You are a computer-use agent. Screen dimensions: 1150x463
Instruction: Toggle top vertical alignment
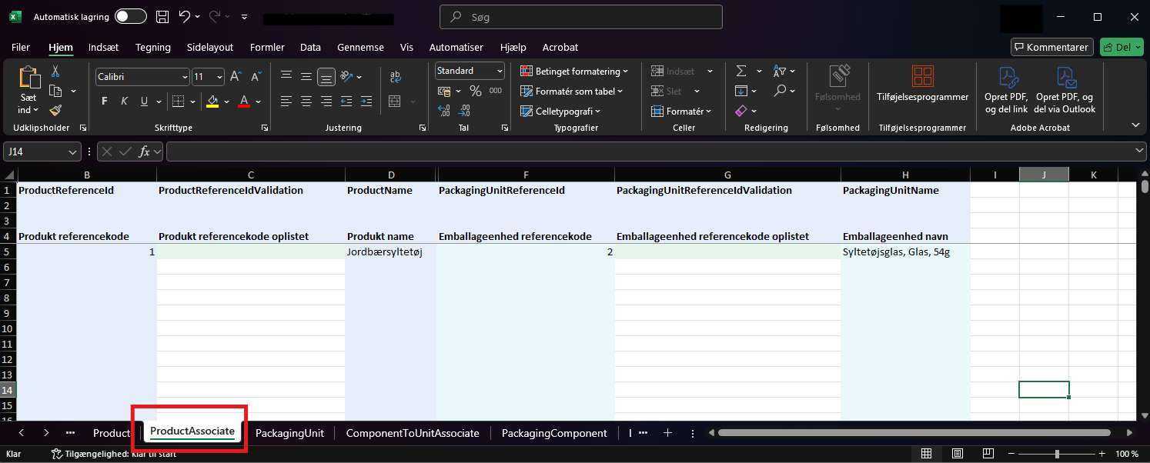click(x=286, y=75)
